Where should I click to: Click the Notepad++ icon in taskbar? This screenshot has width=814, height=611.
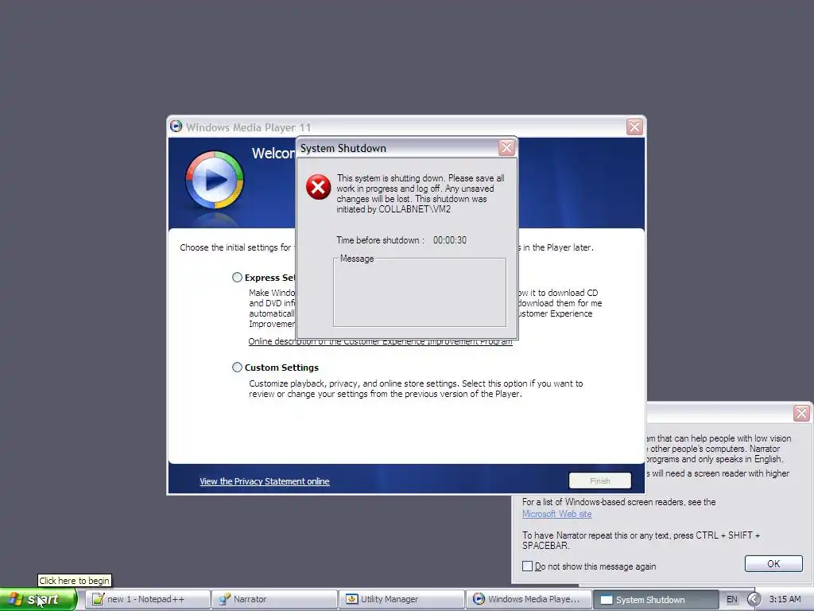[98, 599]
